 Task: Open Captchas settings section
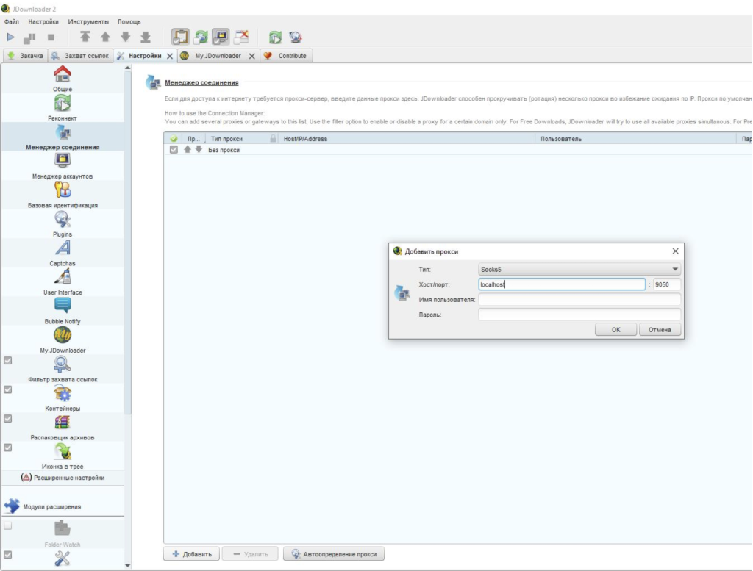(x=63, y=253)
